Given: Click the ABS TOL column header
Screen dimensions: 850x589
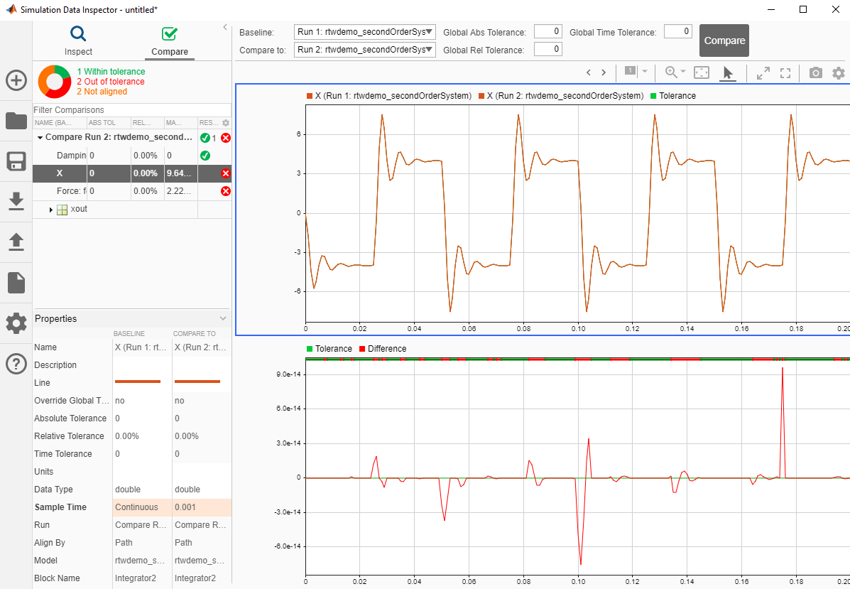Looking at the screenshot, I should point(109,123).
